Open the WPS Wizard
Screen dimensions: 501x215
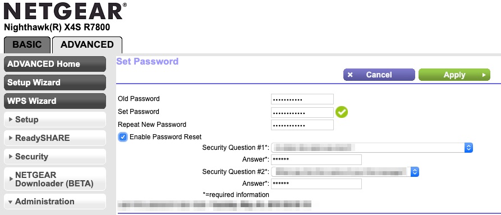[x=55, y=101]
